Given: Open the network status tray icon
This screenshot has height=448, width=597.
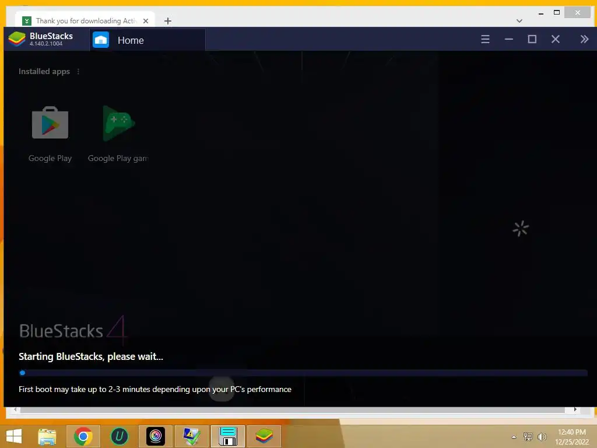Looking at the screenshot, I should (x=528, y=436).
